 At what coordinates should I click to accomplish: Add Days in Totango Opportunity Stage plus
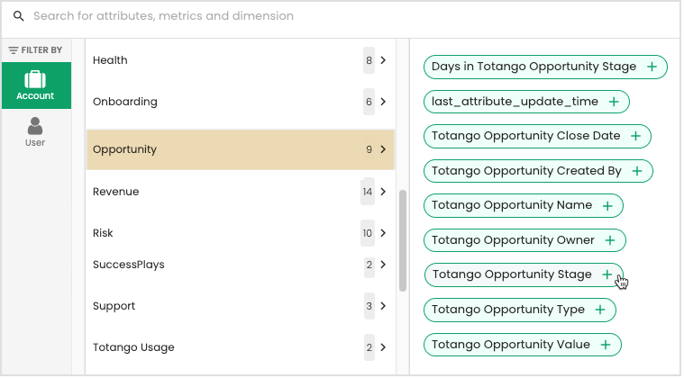[652, 67]
